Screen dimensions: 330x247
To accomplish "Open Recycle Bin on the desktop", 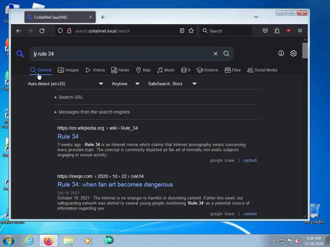I will click(x=315, y=213).
